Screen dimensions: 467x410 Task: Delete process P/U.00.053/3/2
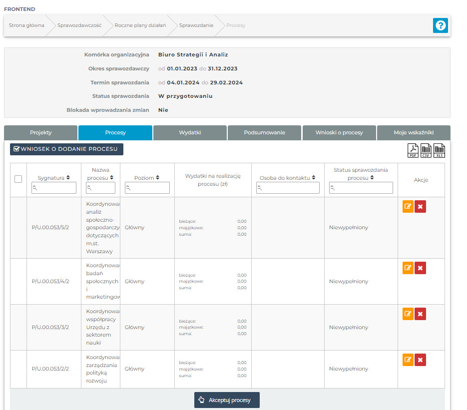(420, 314)
